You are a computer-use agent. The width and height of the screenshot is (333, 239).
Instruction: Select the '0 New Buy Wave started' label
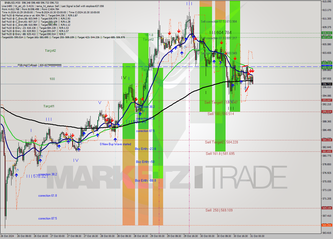coord(116,144)
